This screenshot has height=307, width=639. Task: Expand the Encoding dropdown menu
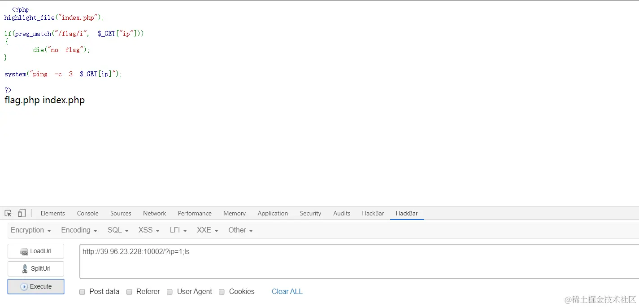79,230
